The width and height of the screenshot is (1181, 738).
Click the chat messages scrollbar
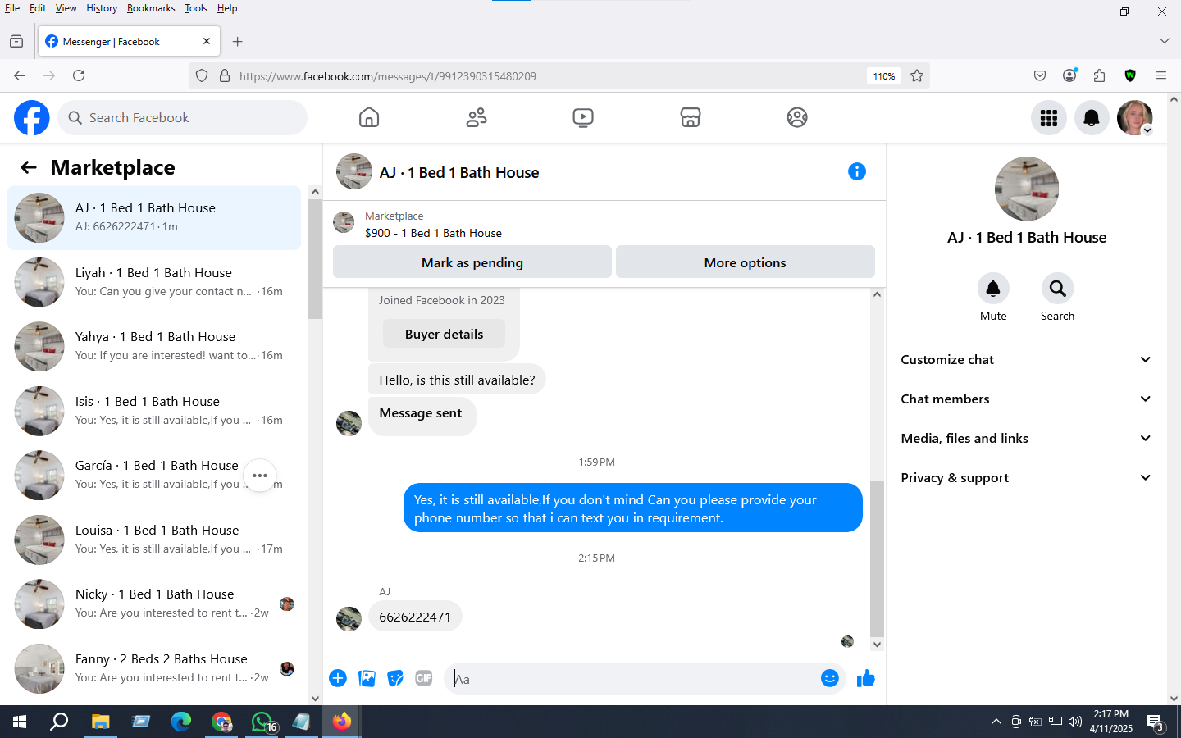(877, 560)
